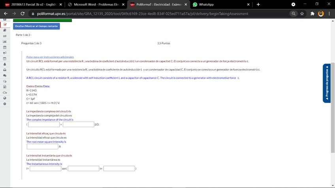Click the green remaining-time progress bar

pos(42,20)
